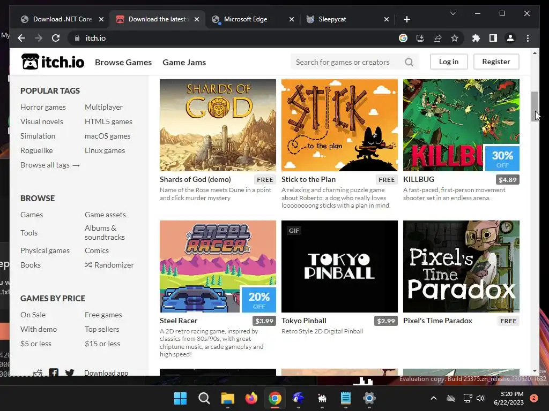Open Notepad icon in taskbar
This screenshot has height=411, width=549.
pos(346,398)
